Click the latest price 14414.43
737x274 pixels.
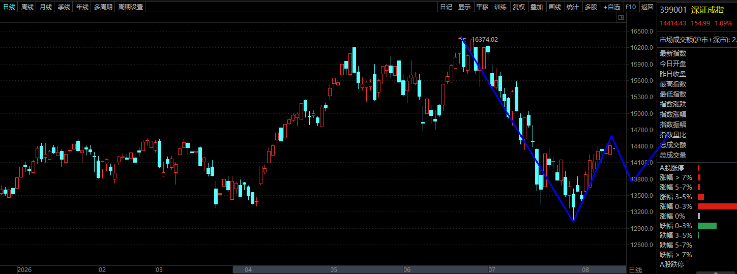point(673,23)
